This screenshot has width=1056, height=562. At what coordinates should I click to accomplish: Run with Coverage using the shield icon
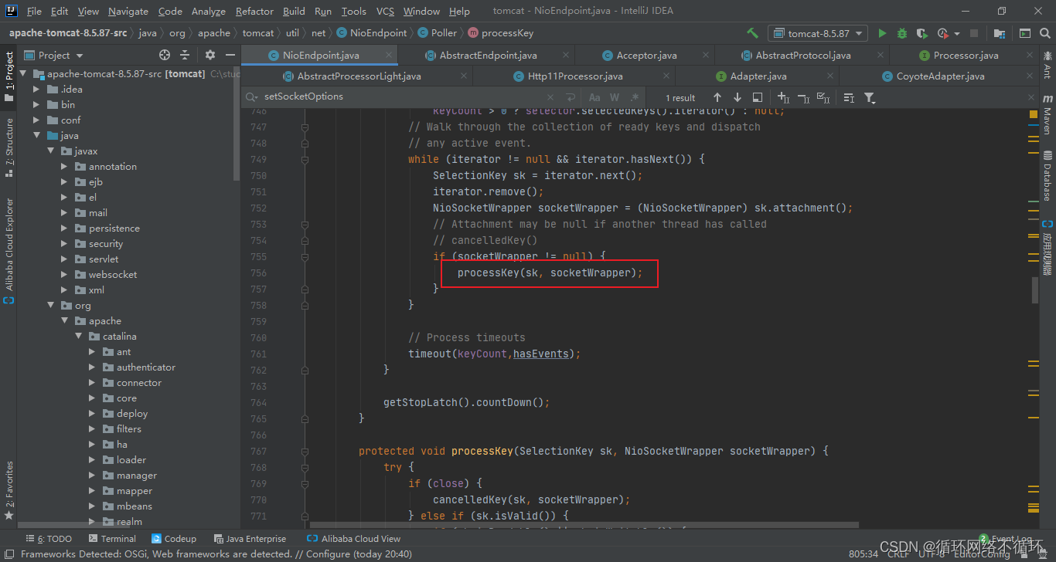[x=921, y=34]
